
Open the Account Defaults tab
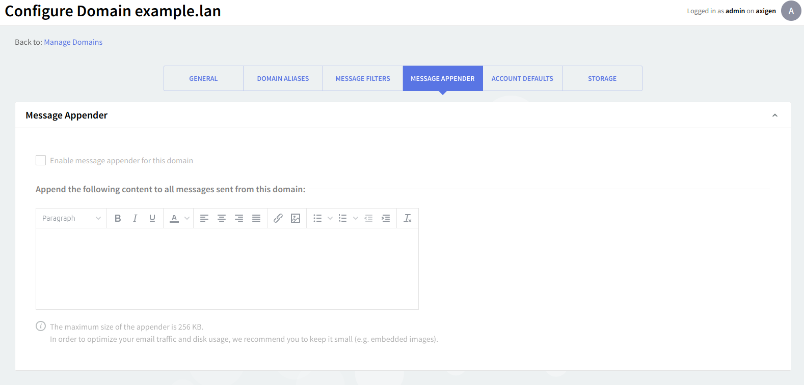tap(522, 78)
